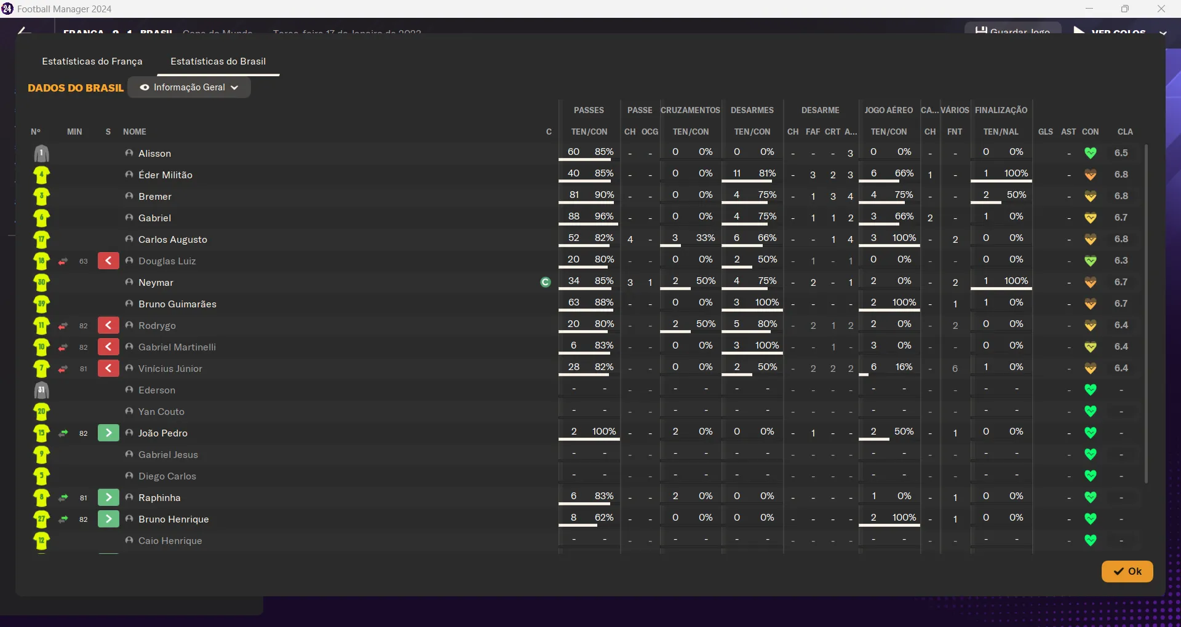Click Alisson's goalkeeper shirt icon
Image resolution: width=1181 pixels, height=627 pixels.
(41, 154)
